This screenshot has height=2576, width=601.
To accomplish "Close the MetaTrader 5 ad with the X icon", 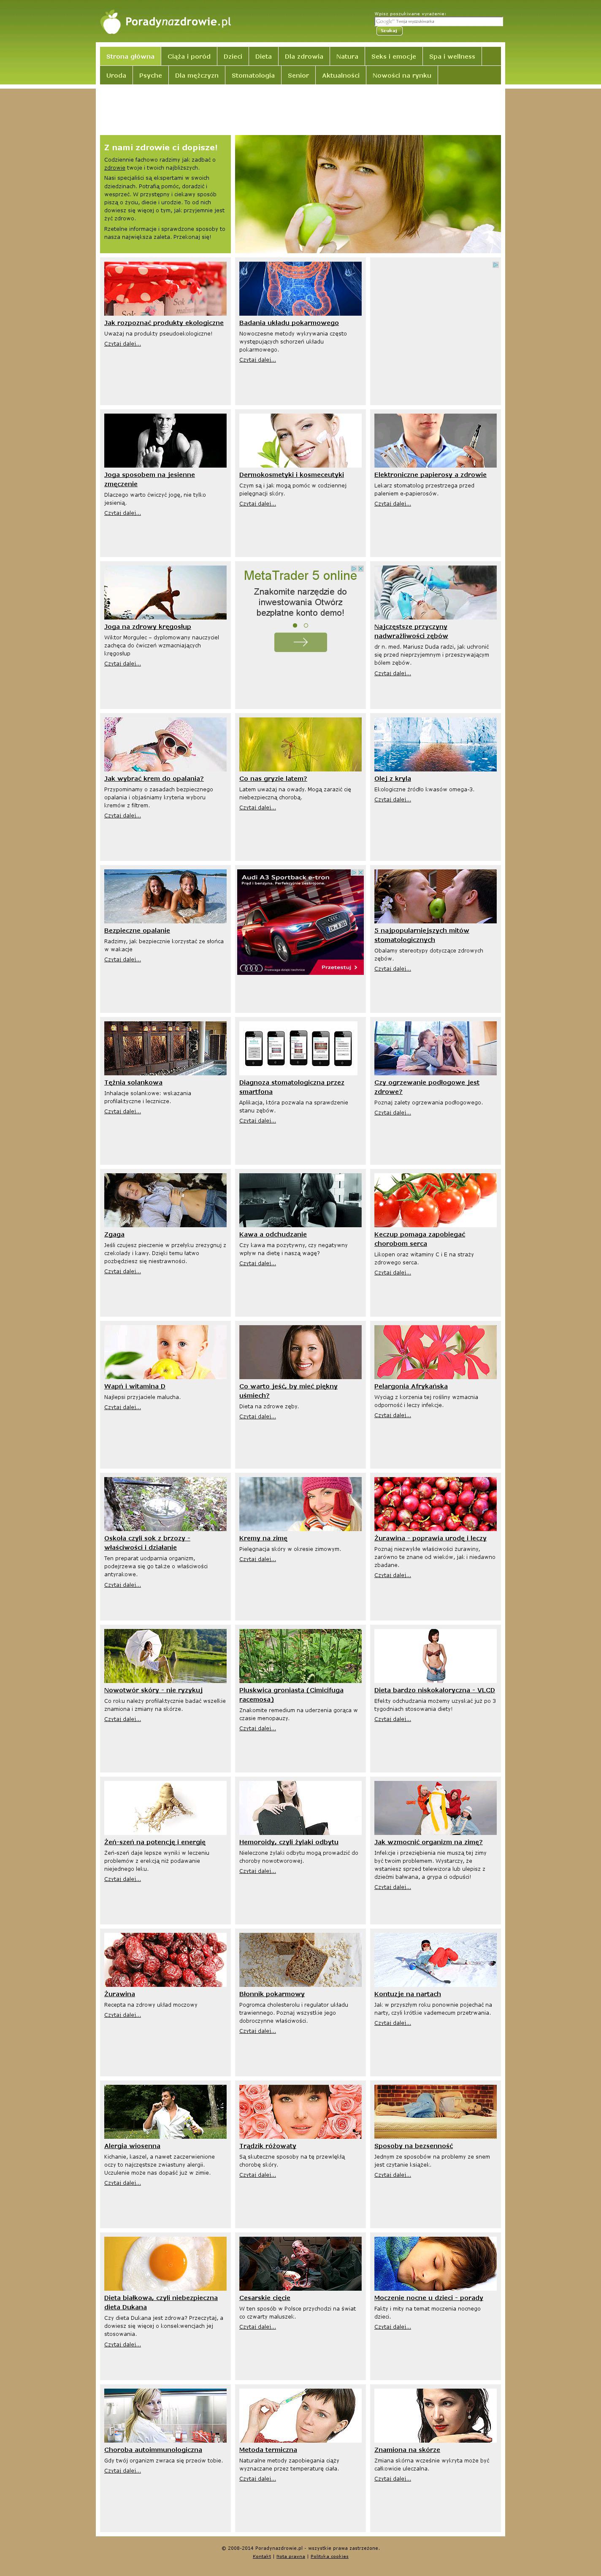I will 360,569.
